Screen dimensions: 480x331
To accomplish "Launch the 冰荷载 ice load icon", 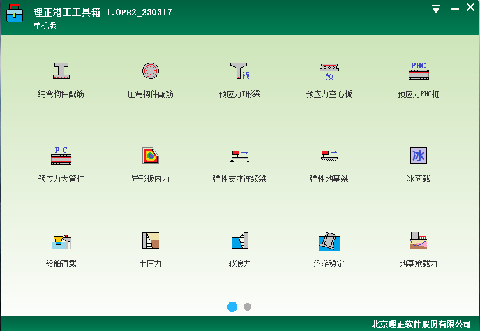I will click(x=419, y=156).
